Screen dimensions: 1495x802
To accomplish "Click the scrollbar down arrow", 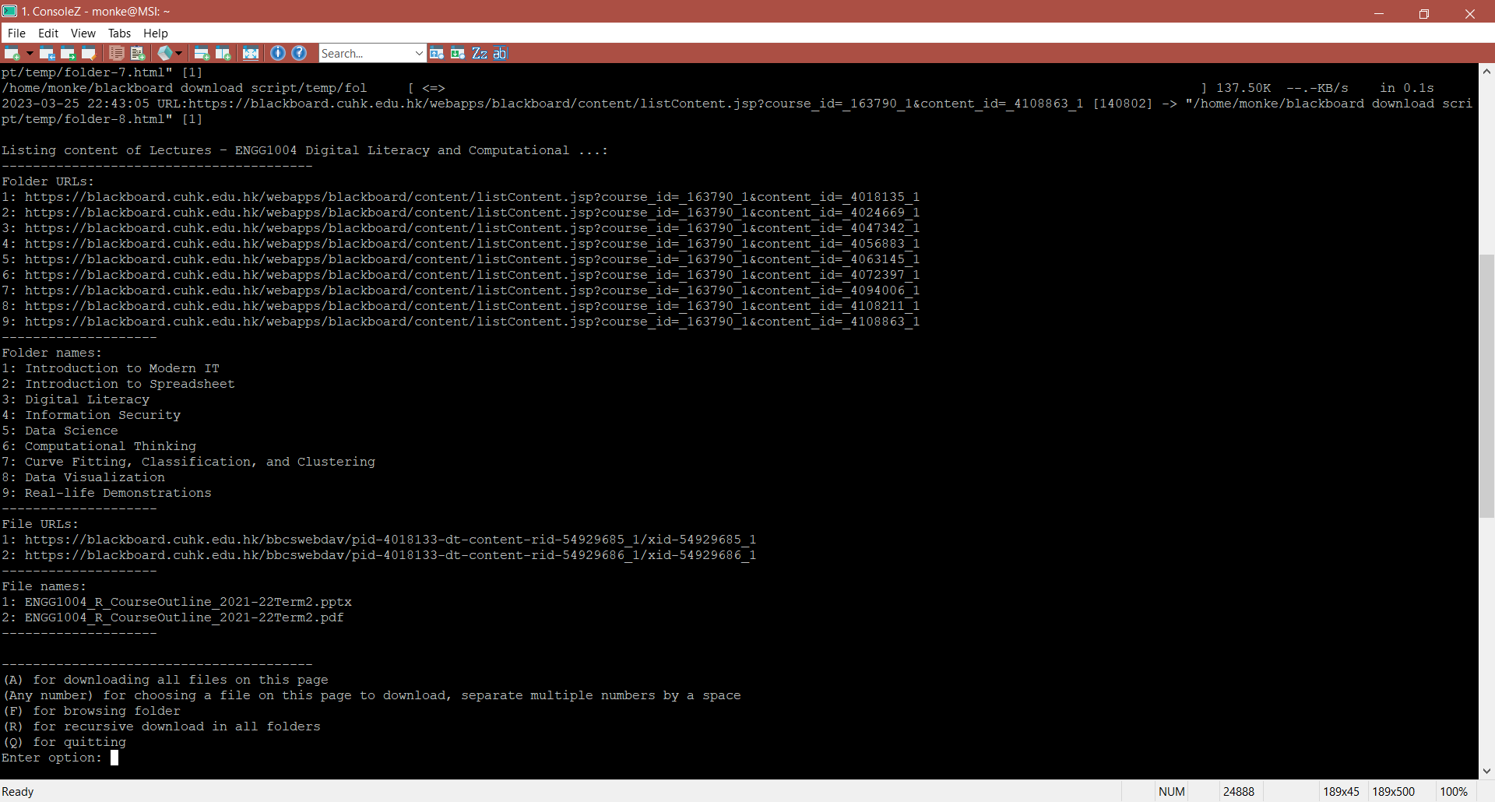I will pyautogui.click(x=1486, y=771).
